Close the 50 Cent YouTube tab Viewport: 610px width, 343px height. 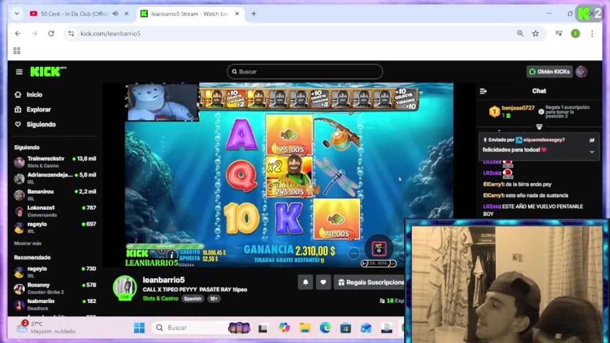(x=126, y=14)
